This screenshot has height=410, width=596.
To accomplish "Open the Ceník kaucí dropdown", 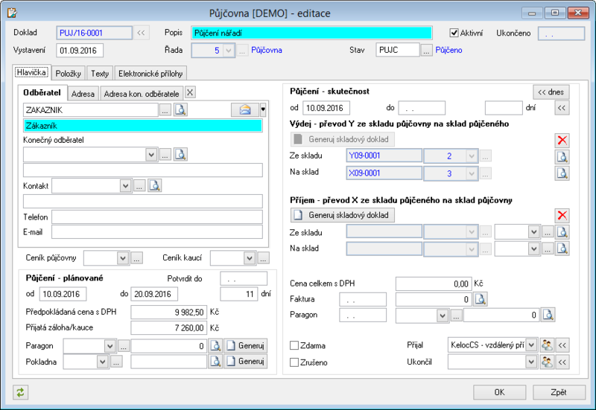I will coord(250,258).
